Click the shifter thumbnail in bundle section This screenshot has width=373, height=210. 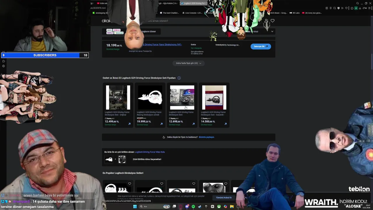tap(122, 159)
